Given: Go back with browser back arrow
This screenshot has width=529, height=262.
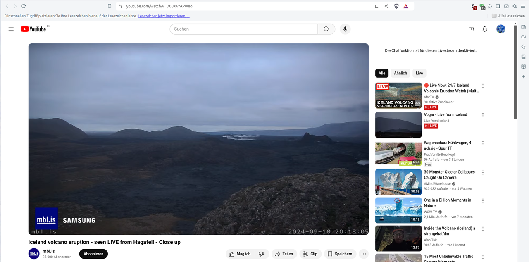Looking at the screenshot, I should coord(7,6).
